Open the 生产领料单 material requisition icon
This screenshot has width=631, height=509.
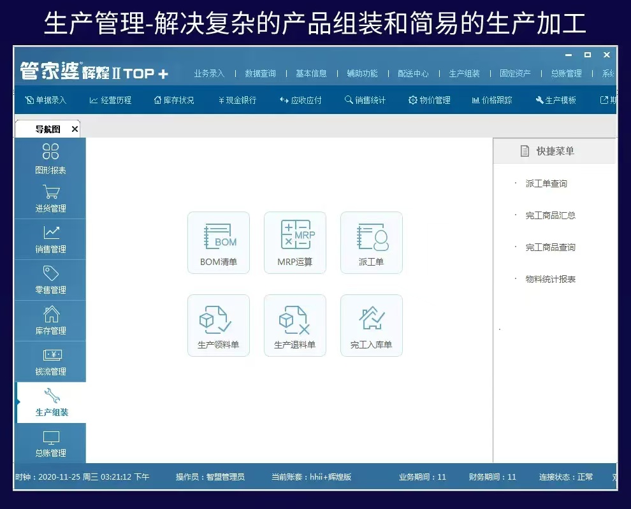coord(219,326)
